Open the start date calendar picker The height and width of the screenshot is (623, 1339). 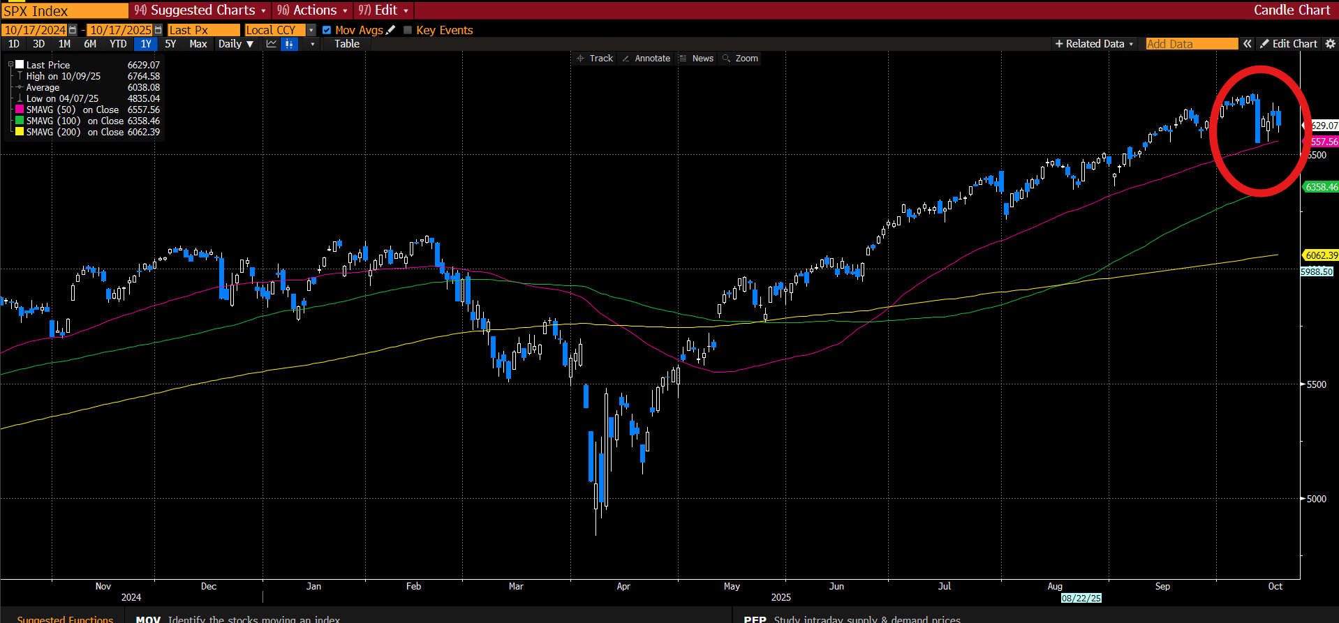[x=73, y=30]
